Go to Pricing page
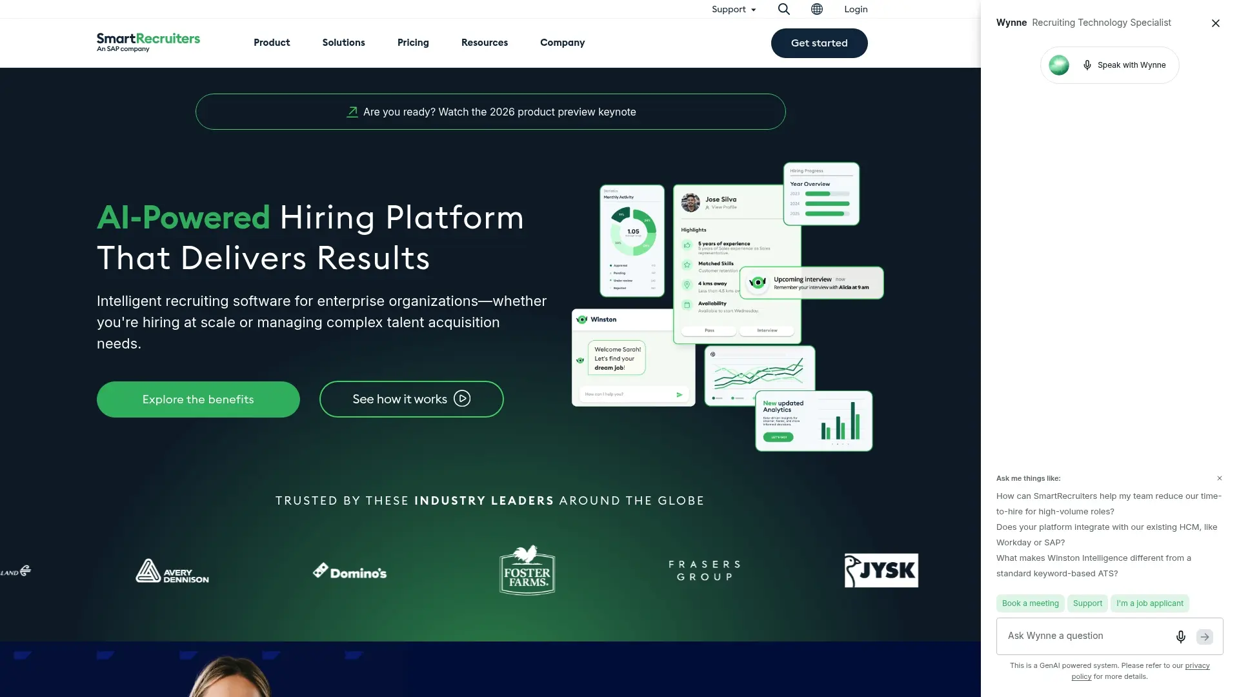This screenshot has width=1239, height=697. click(x=413, y=43)
